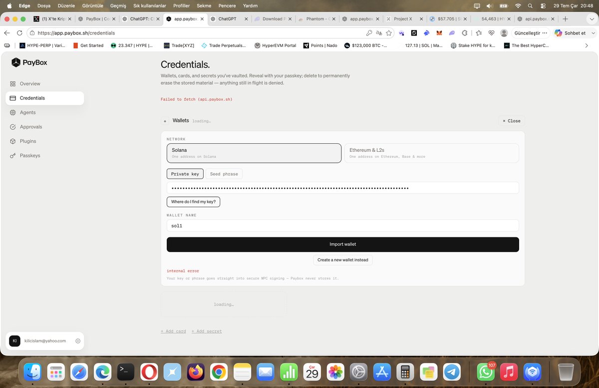
Task: Close the active app.paybox tab
Action: 202,19
